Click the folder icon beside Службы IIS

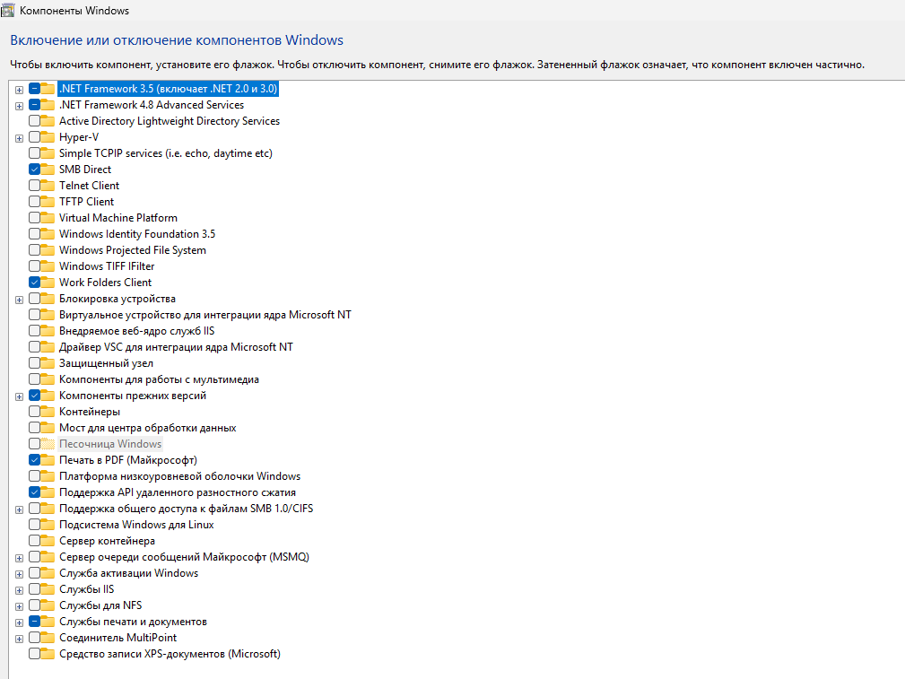point(48,589)
